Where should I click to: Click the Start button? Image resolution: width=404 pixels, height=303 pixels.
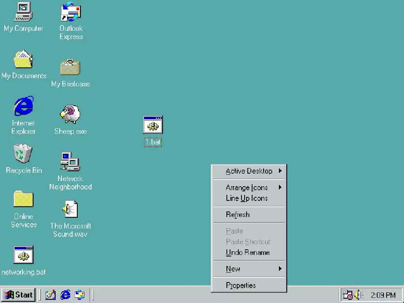[x=19, y=295]
